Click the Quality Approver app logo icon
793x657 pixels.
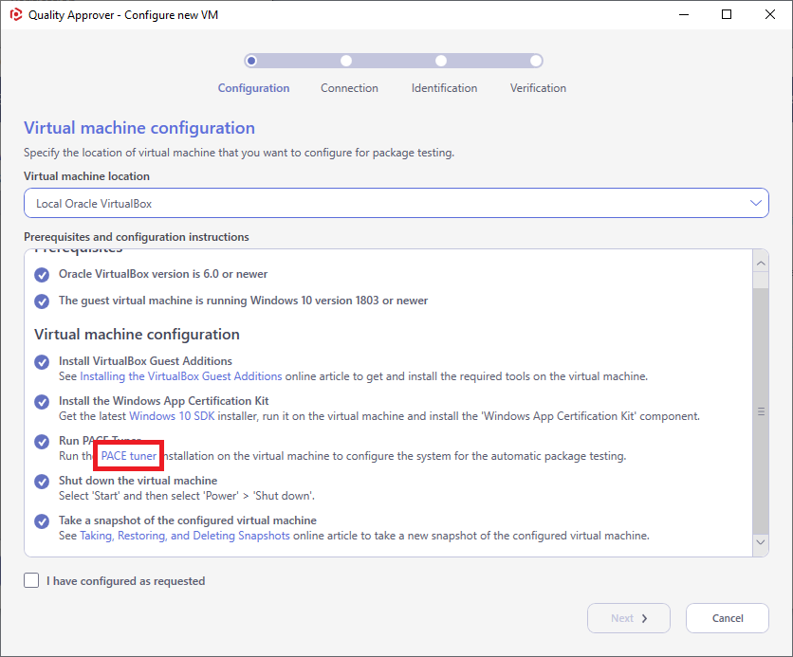pyautogui.click(x=16, y=14)
